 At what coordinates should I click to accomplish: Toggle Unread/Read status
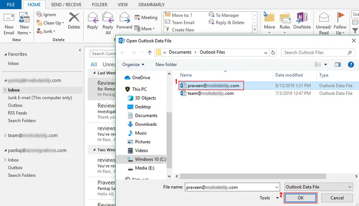[x=324, y=24]
